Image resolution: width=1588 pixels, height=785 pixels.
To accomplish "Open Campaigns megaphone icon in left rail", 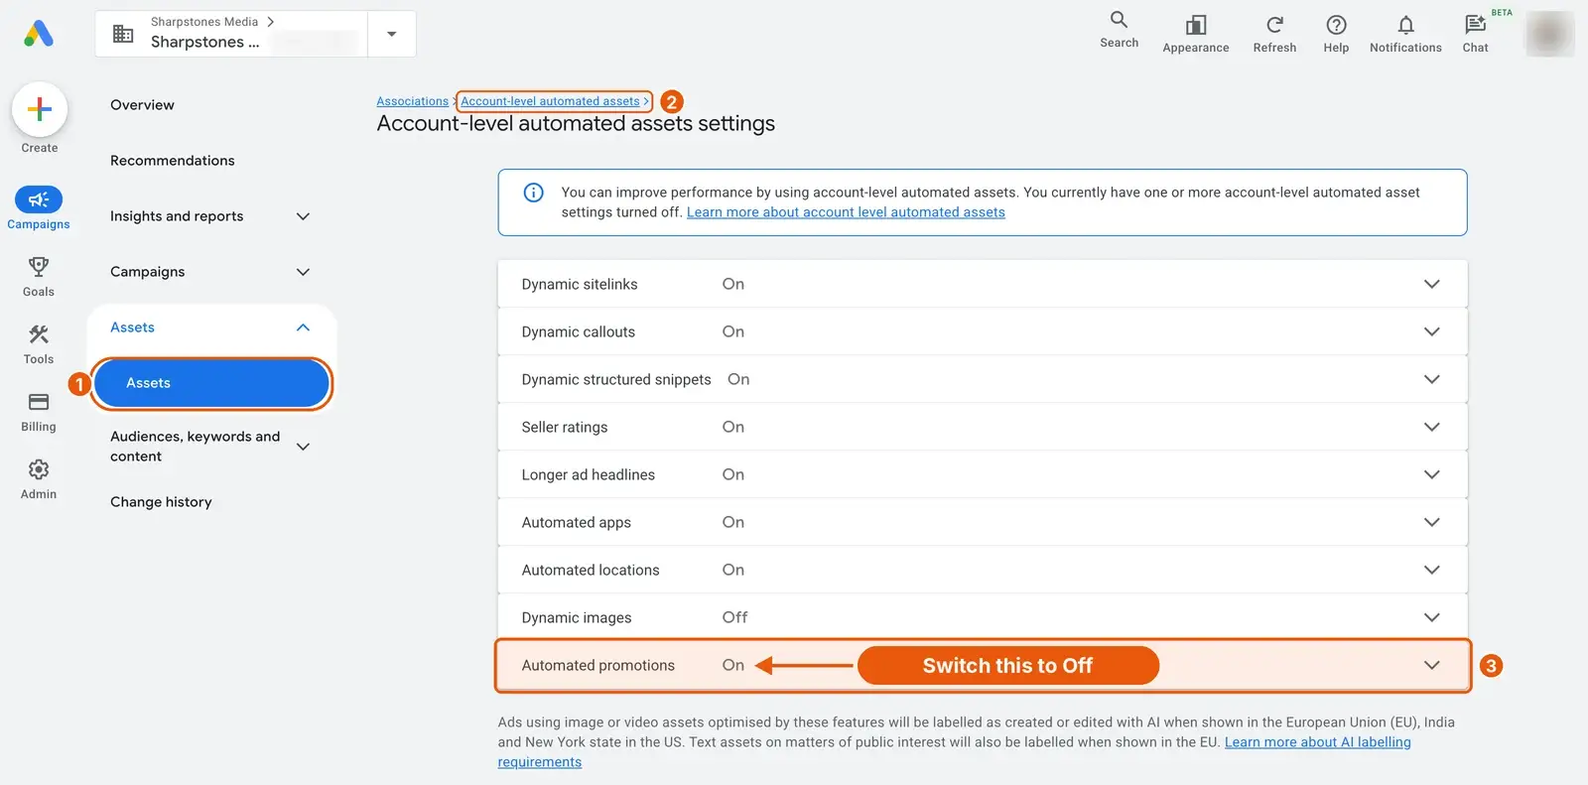I will (39, 199).
